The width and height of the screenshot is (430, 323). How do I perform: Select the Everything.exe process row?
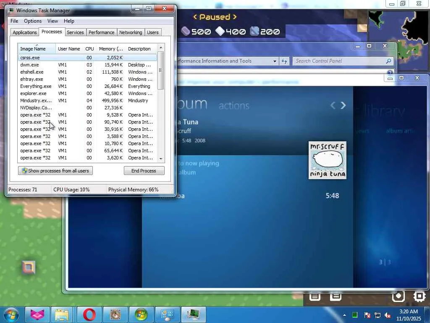pos(87,86)
